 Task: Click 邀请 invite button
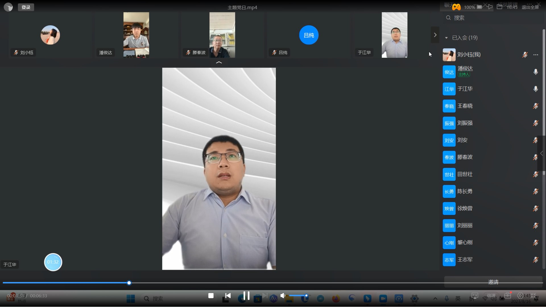click(493, 282)
